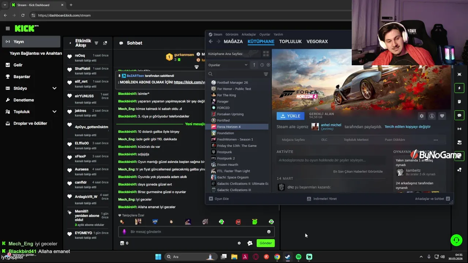Viewport: 468px width, 263px height.
Task: Open Denetleme in the Kick sidebar
Action: tap(31, 100)
